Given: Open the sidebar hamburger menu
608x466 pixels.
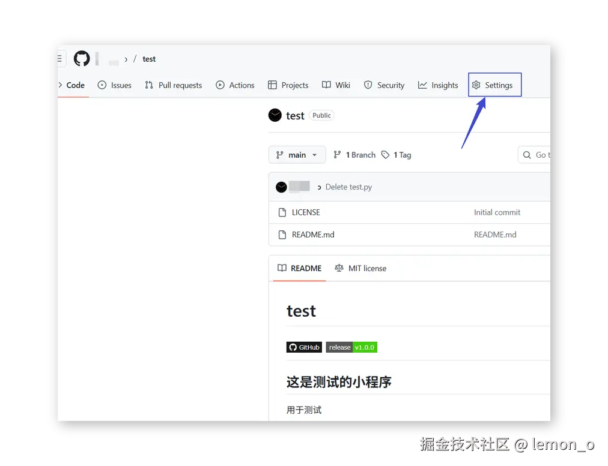Looking at the screenshot, I should (x=60, y=58).
